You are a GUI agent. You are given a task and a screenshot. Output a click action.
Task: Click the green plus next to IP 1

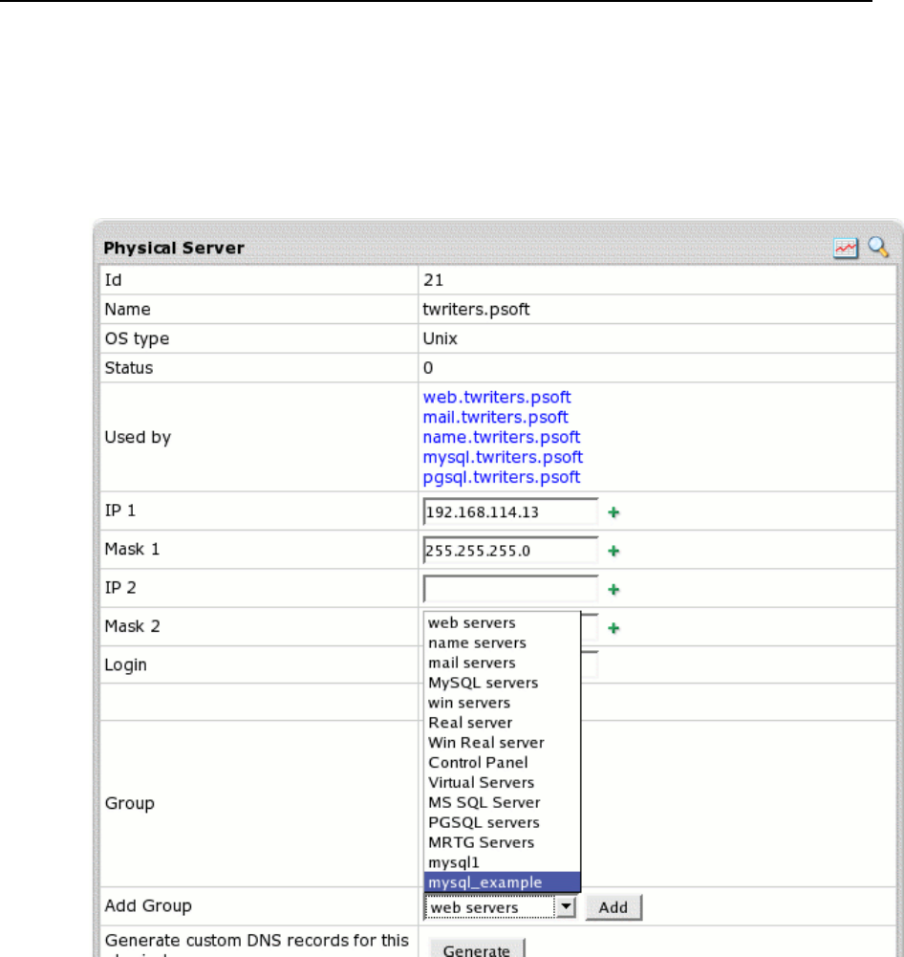click(x=613, y=512)
